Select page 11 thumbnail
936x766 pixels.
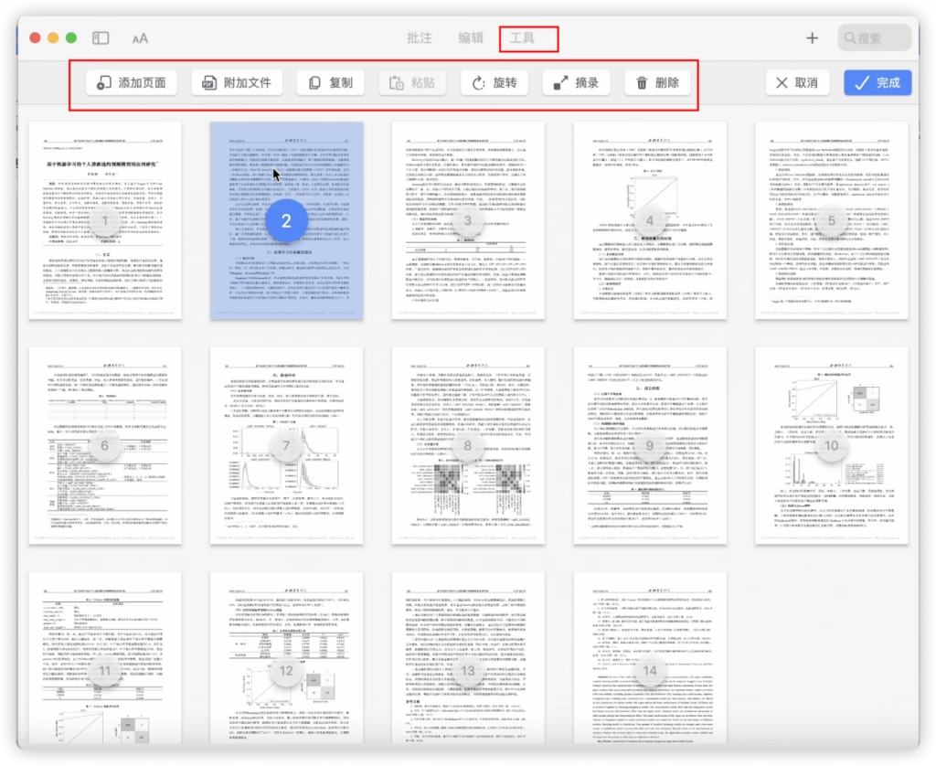(105, 658)
